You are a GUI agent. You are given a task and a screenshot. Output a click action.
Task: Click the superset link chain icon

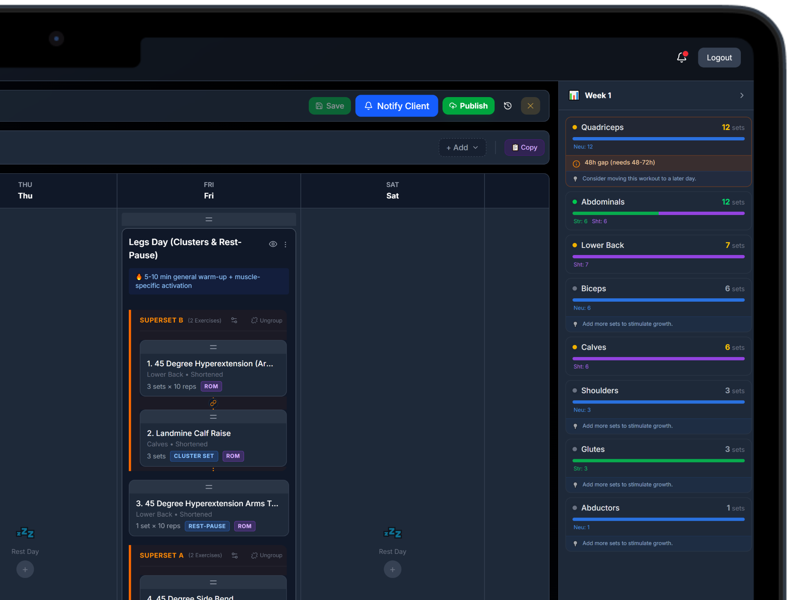point(213,403)
